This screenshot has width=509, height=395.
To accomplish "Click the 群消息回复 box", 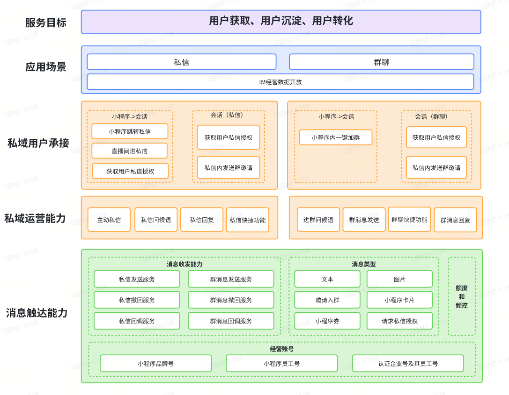I will pyautogui.click(x=455, y=220).
